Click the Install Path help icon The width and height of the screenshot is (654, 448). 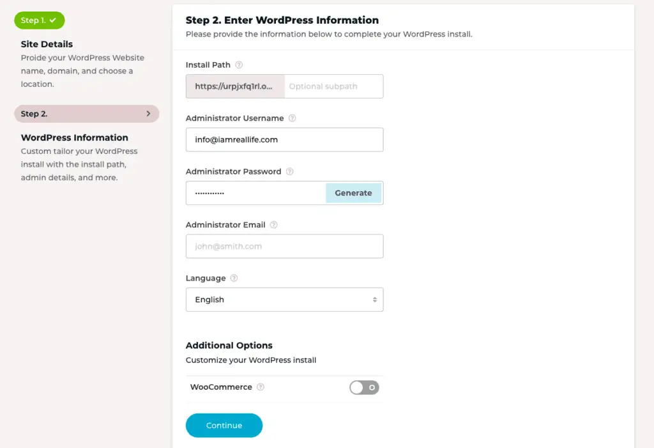tap(239, 65)
